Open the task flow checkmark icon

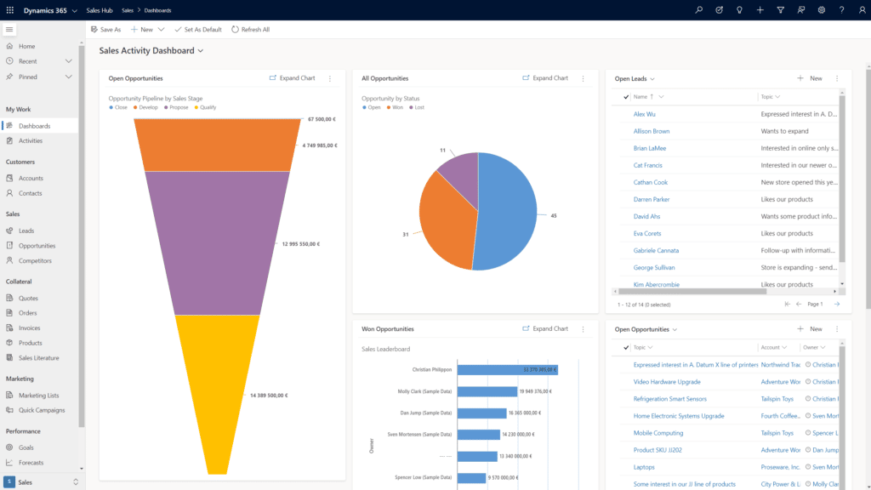[720, 10]
